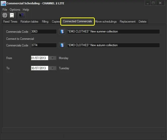Viewport: 167px width, 140px height.
Task: Click the What's This help cursor icon
Action: (x=21, y=15)
